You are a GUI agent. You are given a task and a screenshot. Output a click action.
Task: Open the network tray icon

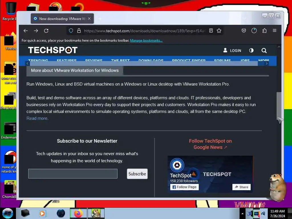(x=256, y=214)
